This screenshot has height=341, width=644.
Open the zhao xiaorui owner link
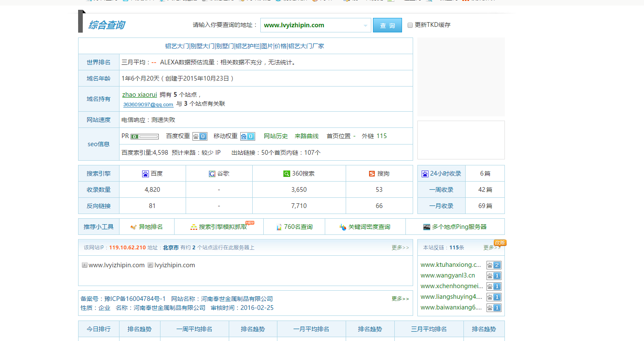coord(139,95)
